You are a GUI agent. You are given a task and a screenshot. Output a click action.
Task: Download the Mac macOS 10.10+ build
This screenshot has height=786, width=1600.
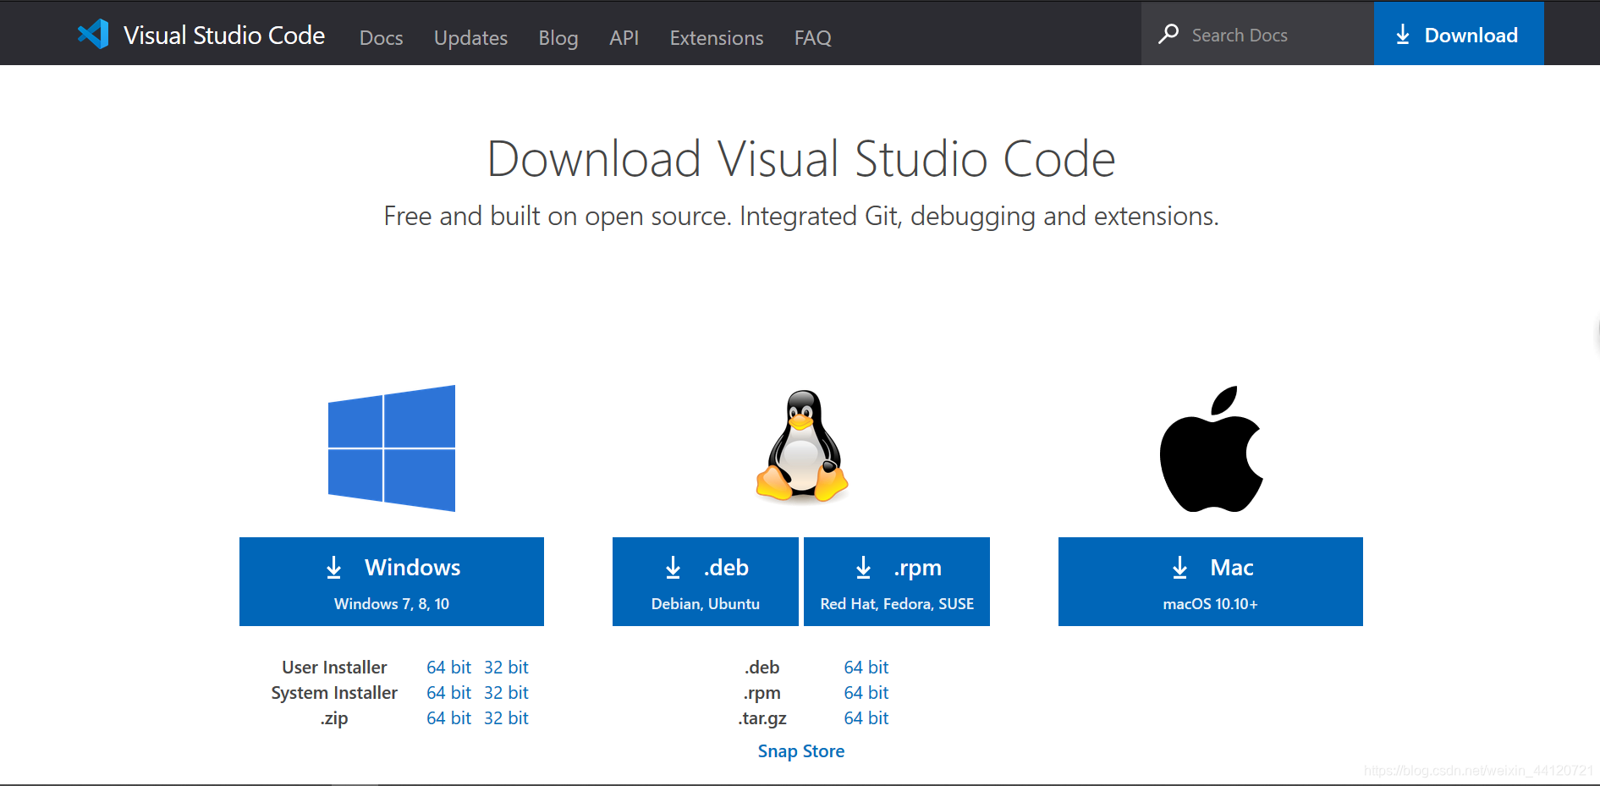[1211, 581]
